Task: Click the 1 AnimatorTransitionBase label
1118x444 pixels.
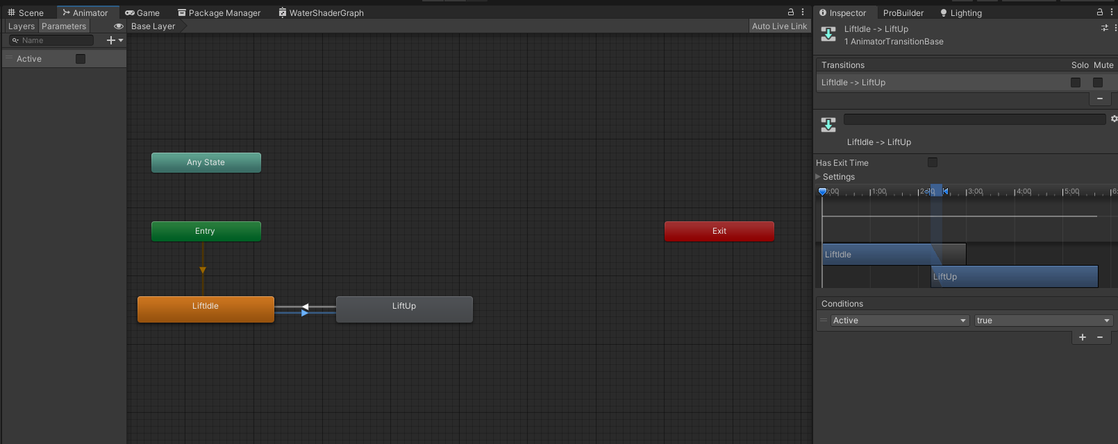Action: (894, 41)
